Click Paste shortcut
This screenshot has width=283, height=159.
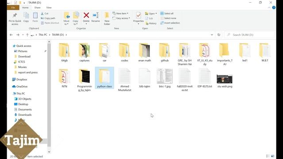pos(50,23)
